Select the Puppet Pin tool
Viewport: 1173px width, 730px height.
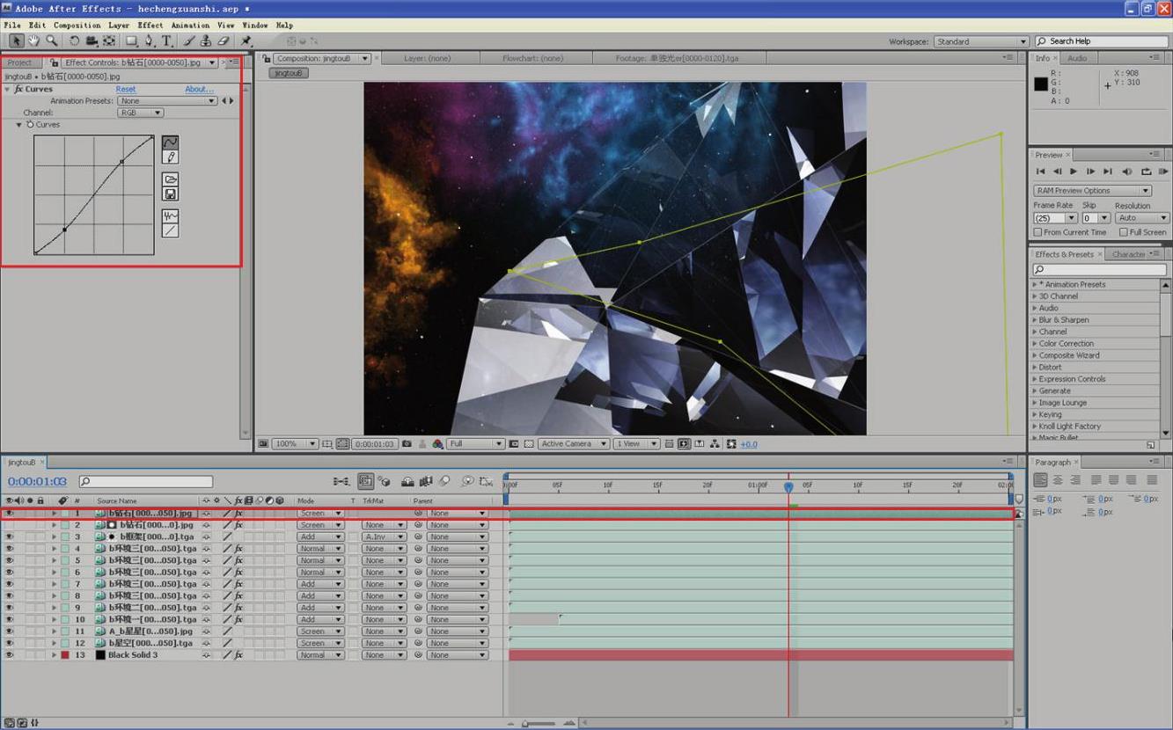point(246,40)
